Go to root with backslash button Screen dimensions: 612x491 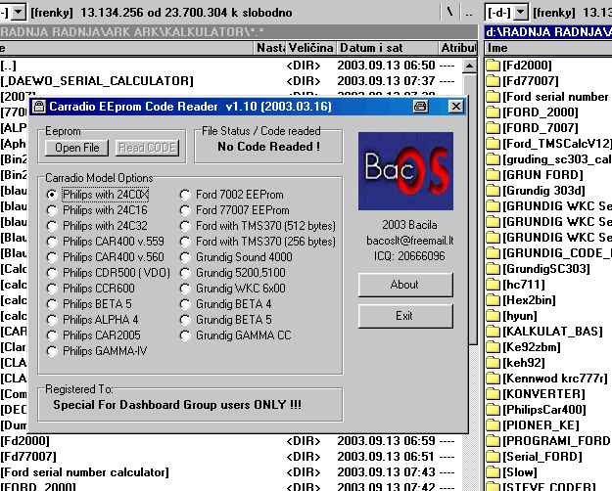coord(450,13)
